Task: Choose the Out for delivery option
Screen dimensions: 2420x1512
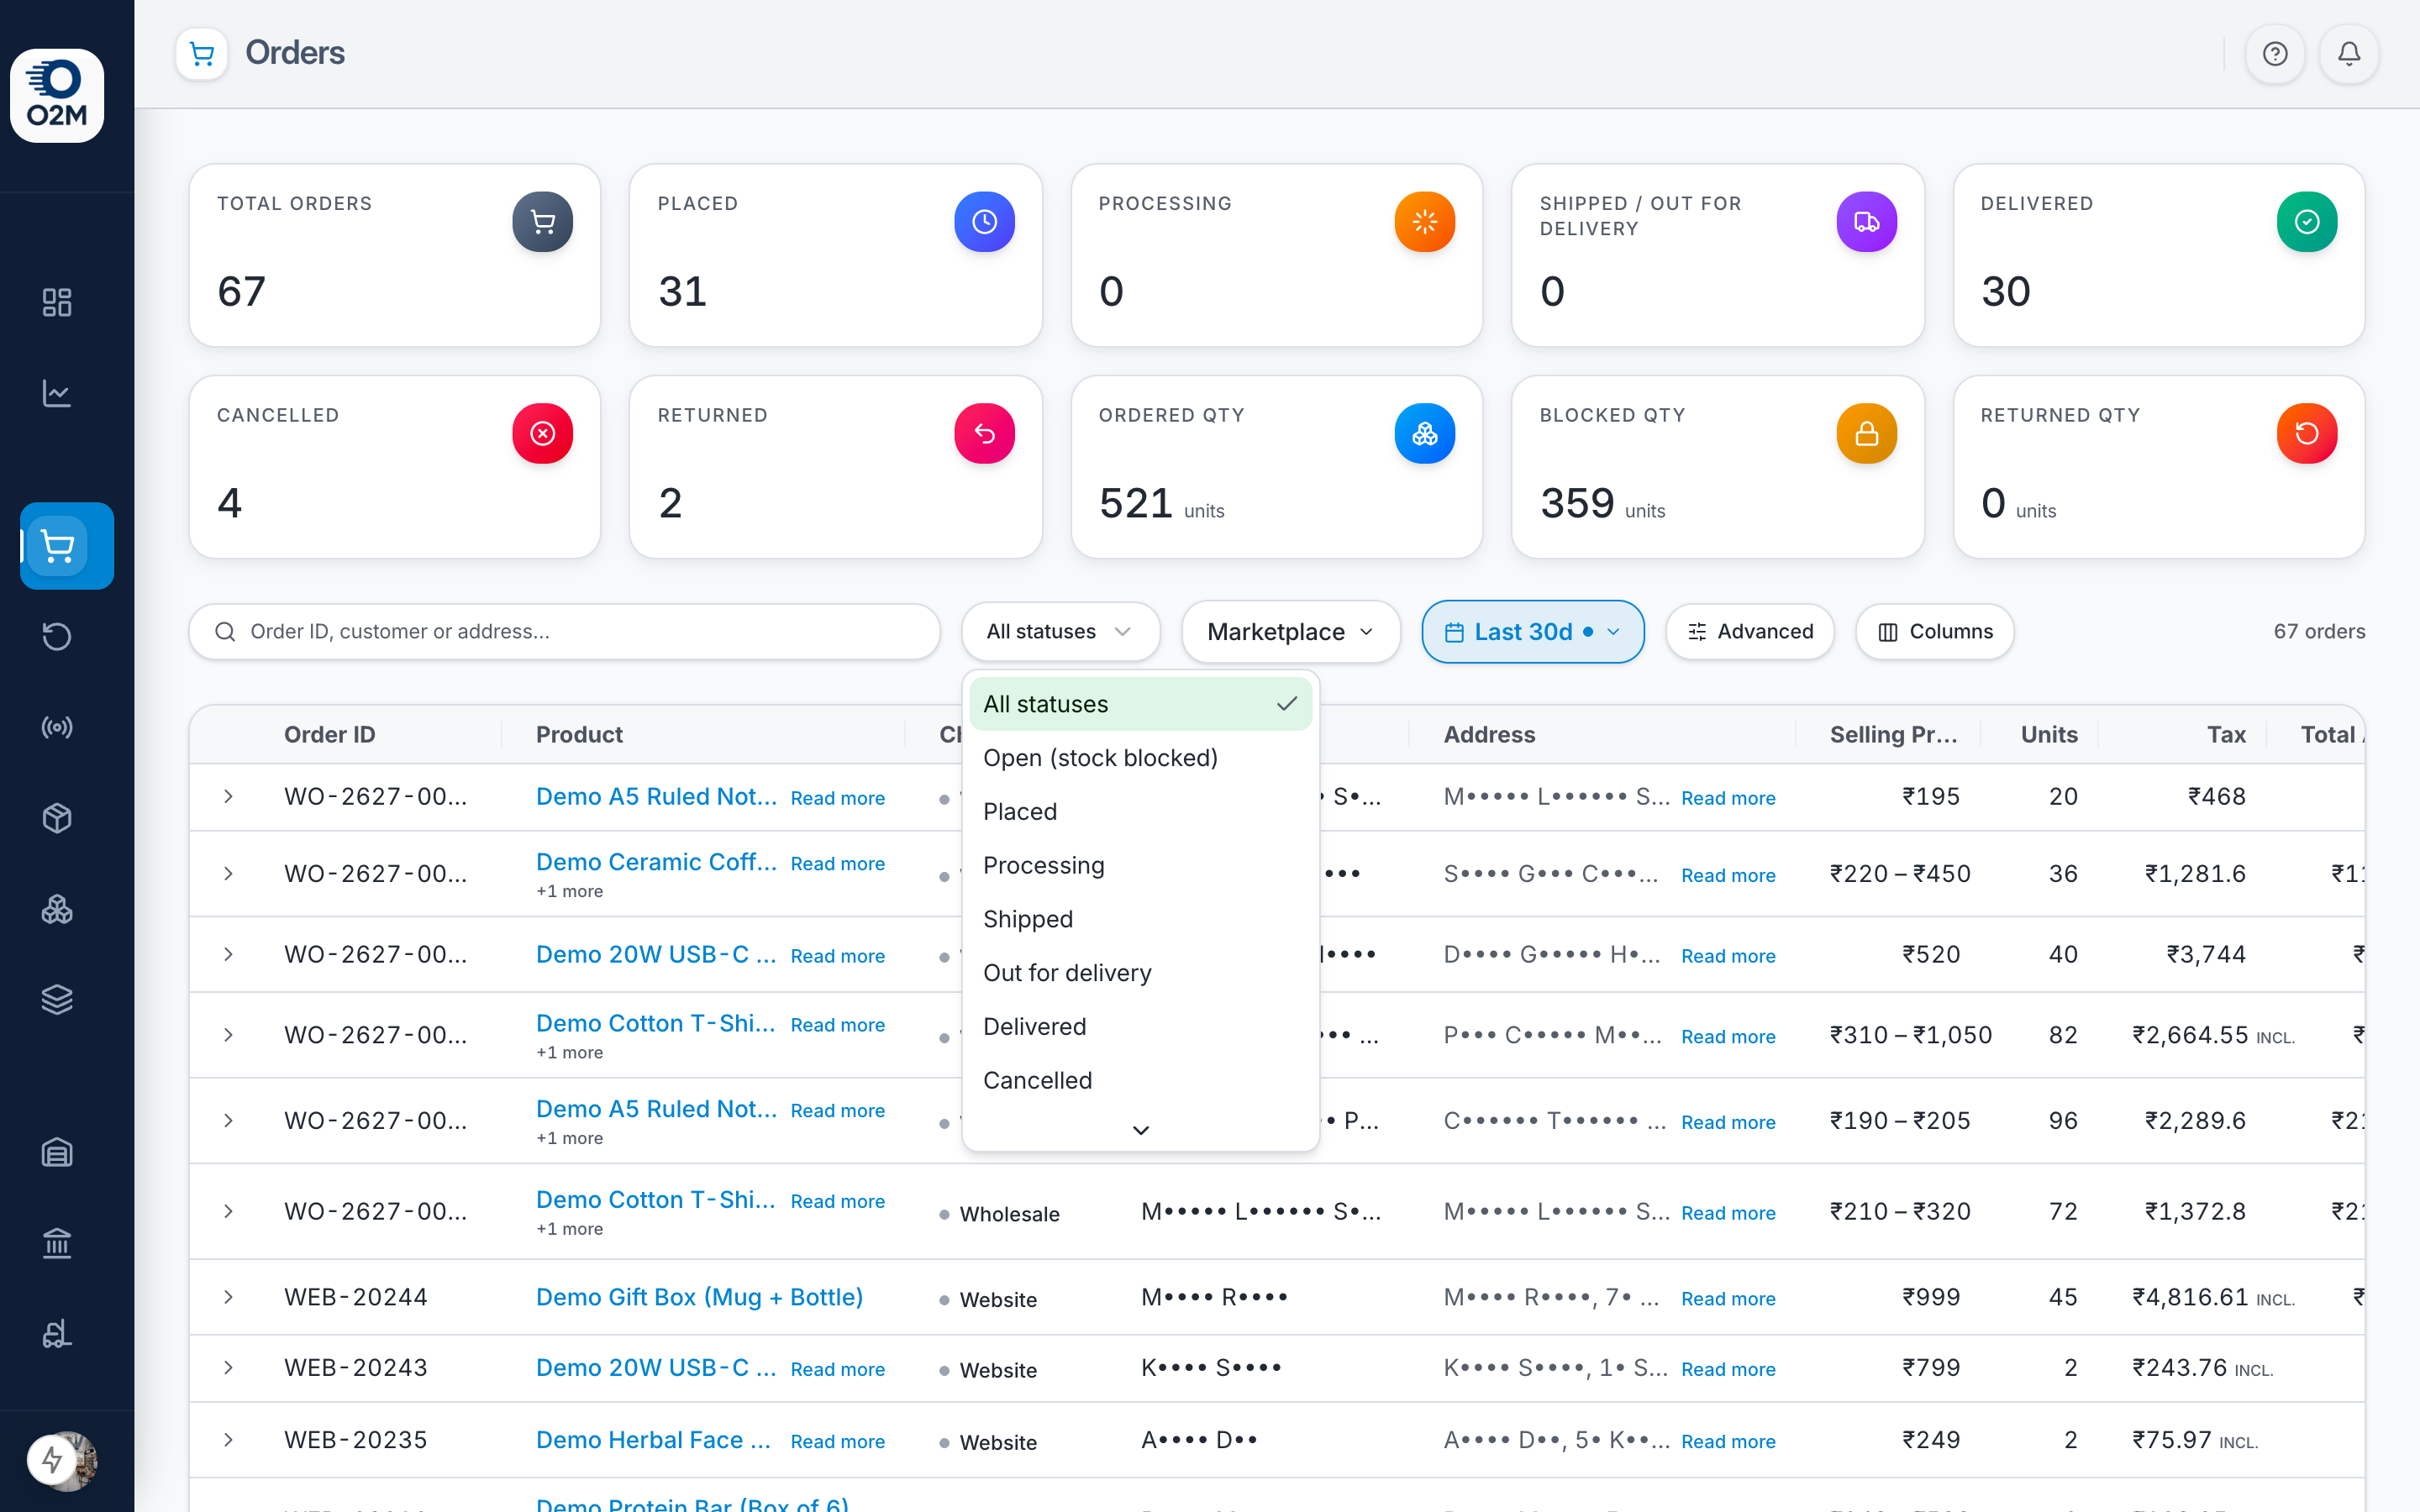Action: (1141, 973)
